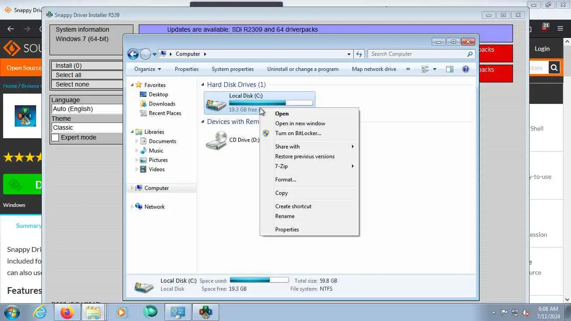Click the muted volume tray icon
Screen dimensions: 571x321
(526, 313)
